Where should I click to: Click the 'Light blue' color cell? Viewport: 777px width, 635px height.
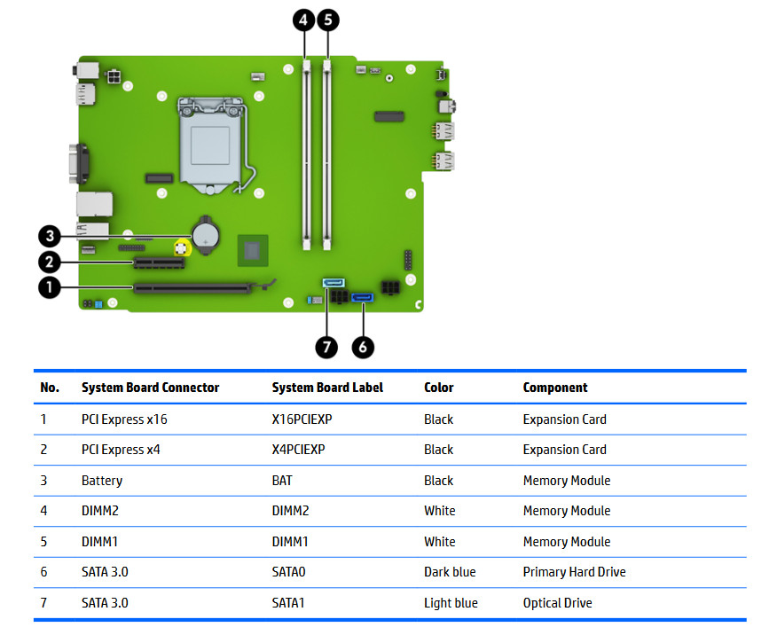point(451,603)
